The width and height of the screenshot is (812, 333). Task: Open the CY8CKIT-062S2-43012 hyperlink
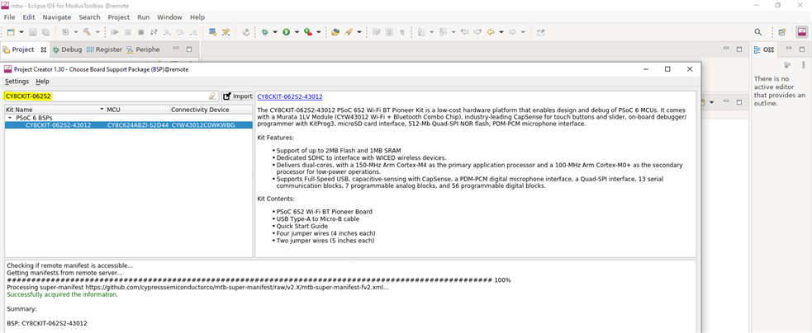coord(289,96)
